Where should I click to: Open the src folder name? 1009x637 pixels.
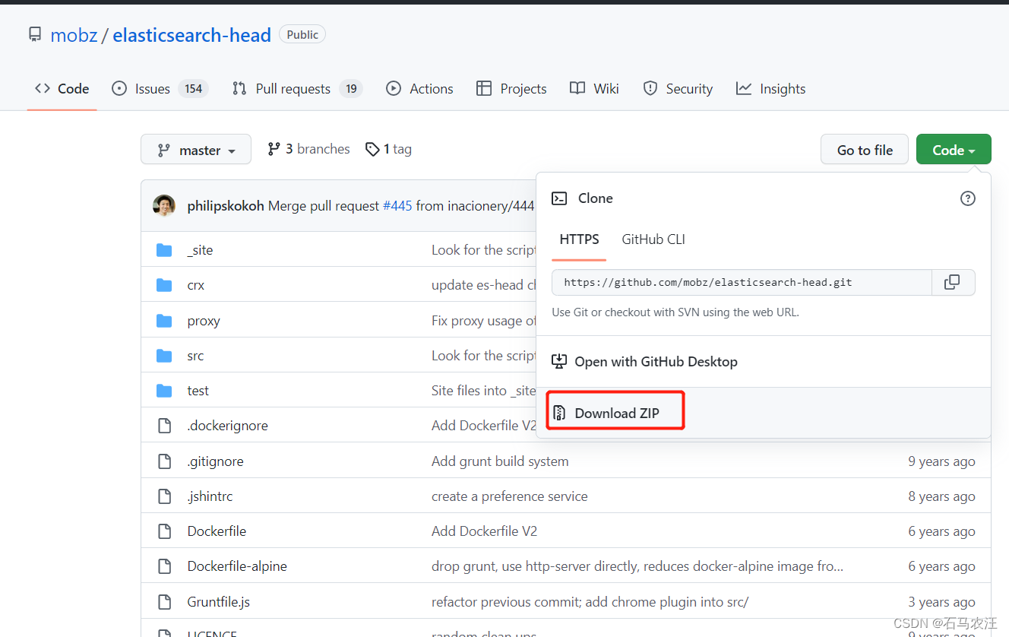pos(195,356)
